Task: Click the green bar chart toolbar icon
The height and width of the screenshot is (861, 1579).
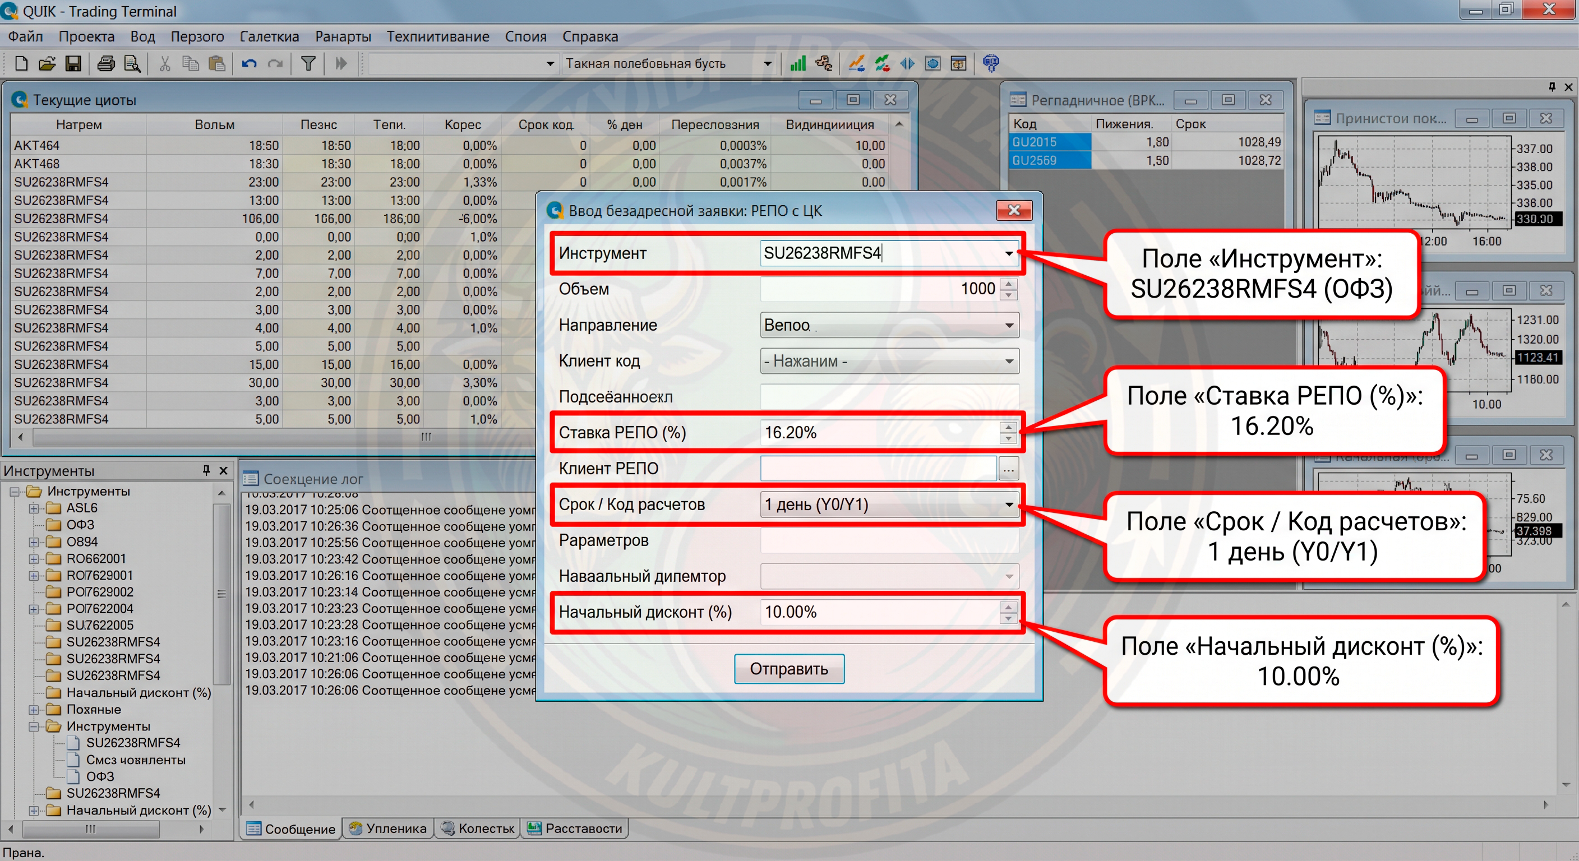Action: point(797,63)
